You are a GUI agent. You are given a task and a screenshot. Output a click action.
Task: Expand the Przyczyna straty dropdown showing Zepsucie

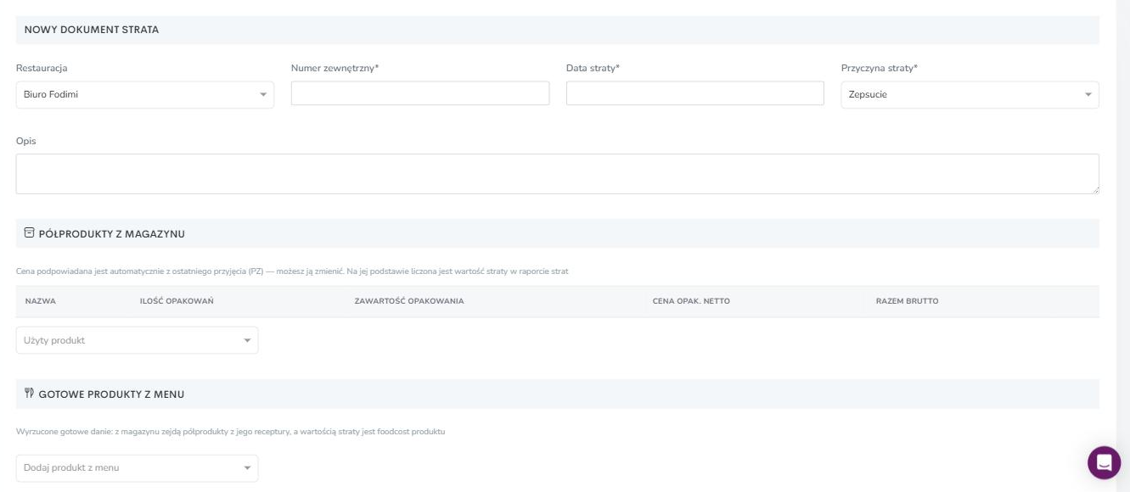[970, 94]
